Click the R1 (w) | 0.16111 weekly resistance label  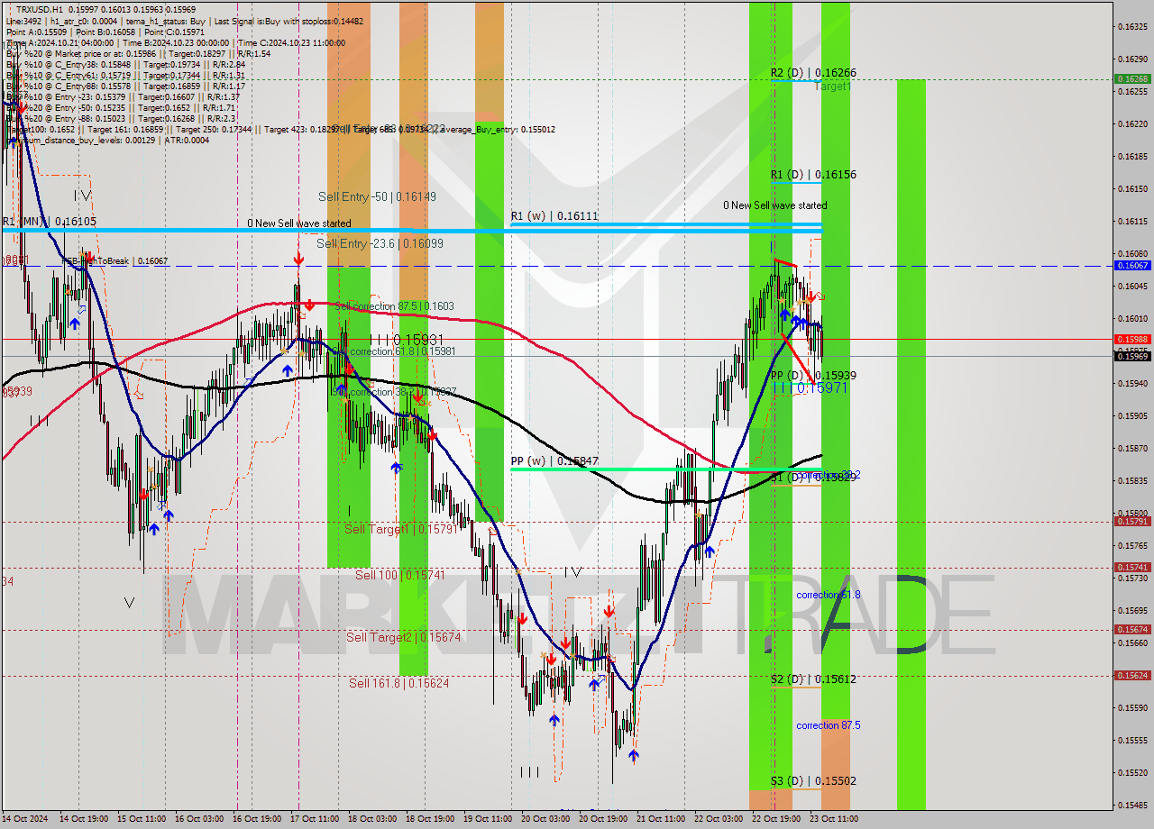coord(554,216)
